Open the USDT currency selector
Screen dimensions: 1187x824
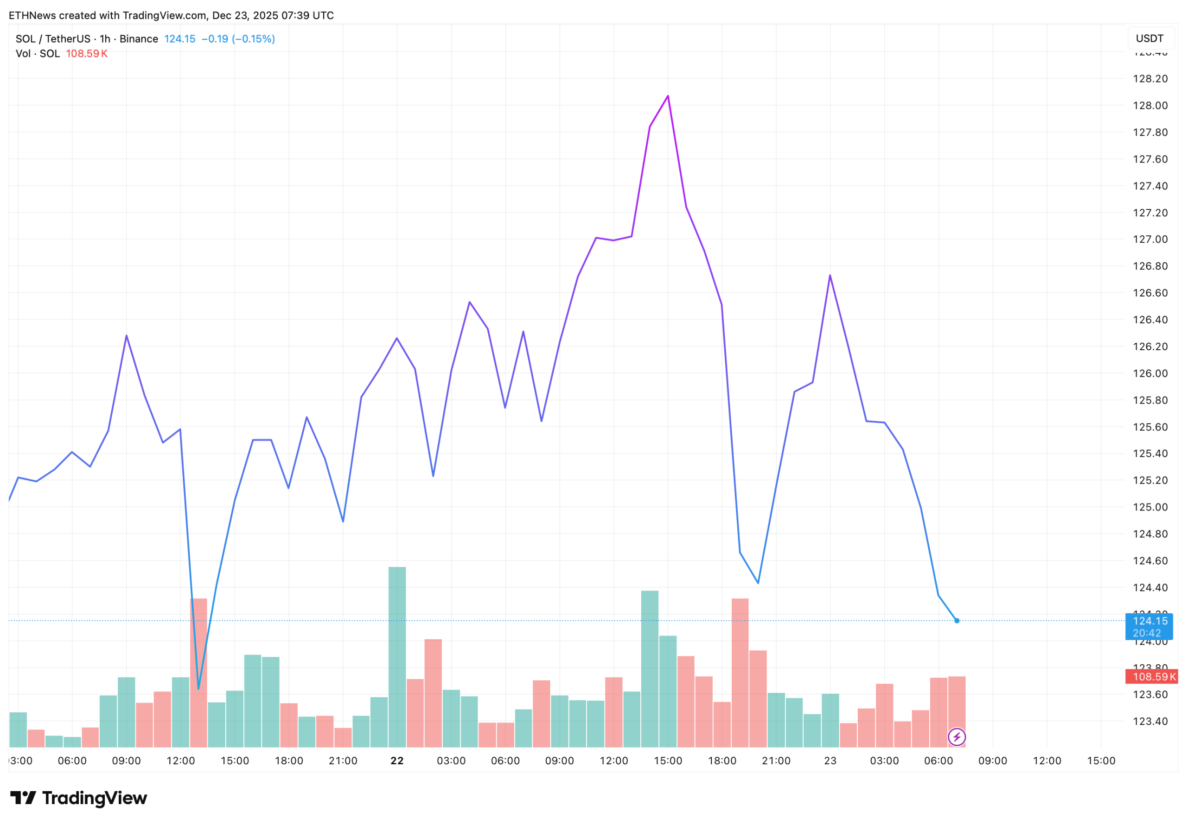1150,39
